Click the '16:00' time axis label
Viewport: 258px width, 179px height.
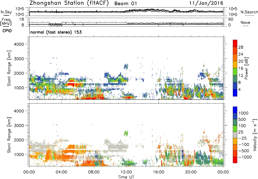point(158,172)
